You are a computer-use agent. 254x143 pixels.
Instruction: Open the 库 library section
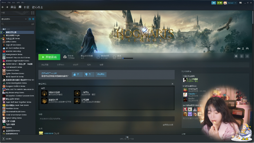pyautogui.click(x=20, y=7)
